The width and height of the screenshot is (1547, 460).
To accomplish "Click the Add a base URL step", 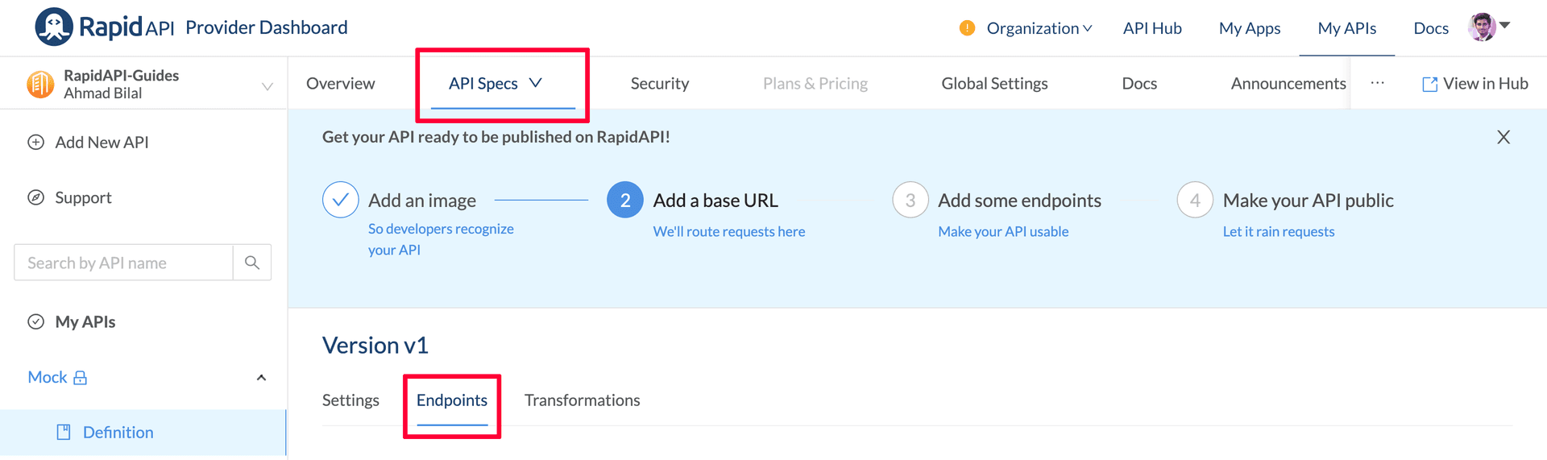I will [715, 201].
